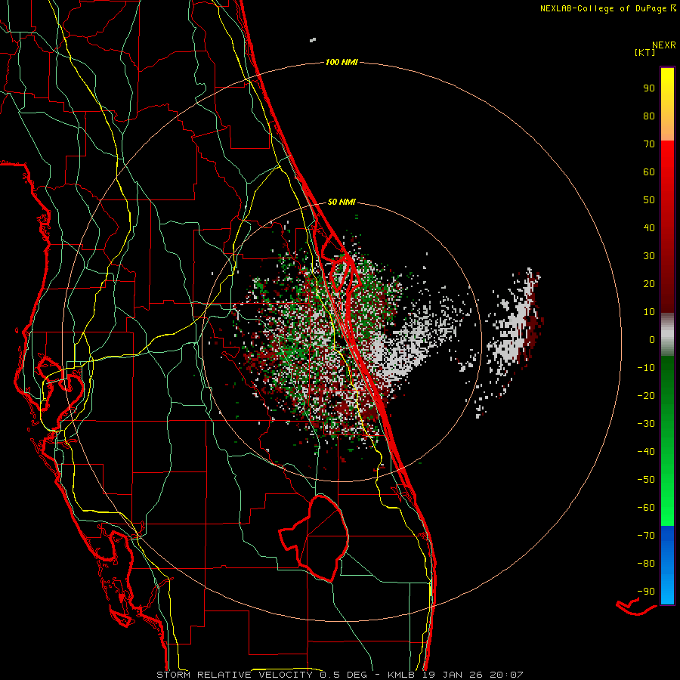Click the "60" value on the velocity scale
This screenshot has width=680, height=680.
click(x=649, y=172)
